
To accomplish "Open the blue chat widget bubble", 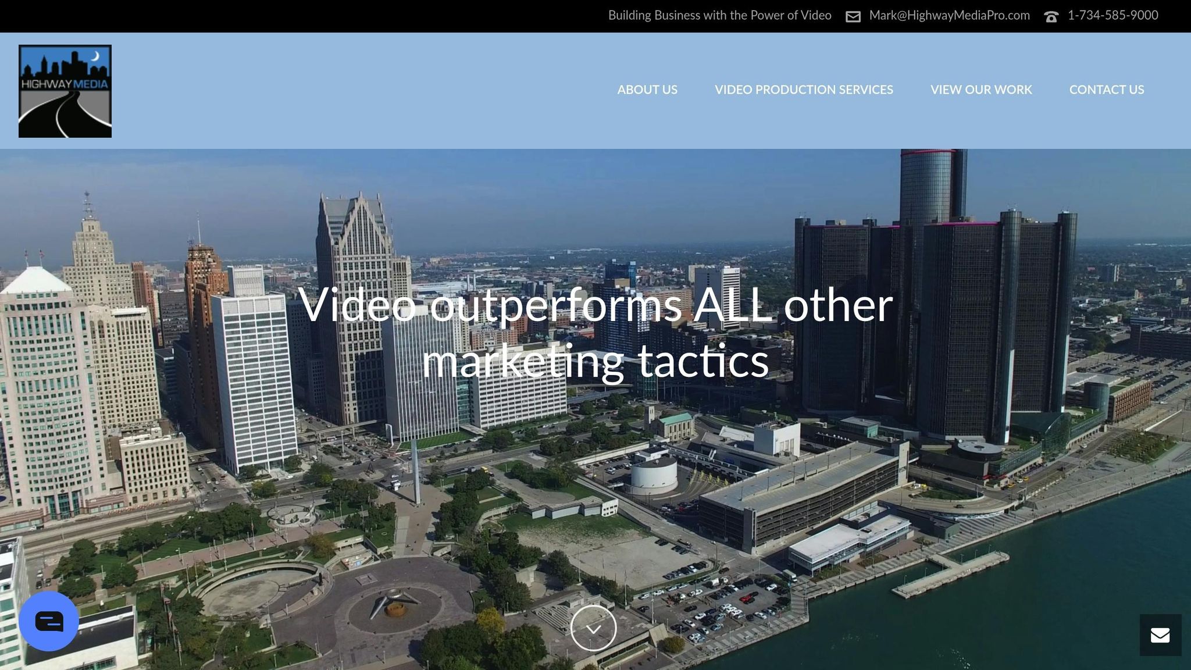I will click(x=49, y=621).
